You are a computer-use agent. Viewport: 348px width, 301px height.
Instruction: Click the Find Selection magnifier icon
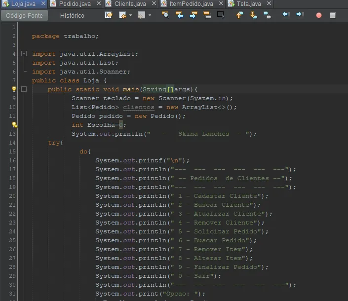166,15
